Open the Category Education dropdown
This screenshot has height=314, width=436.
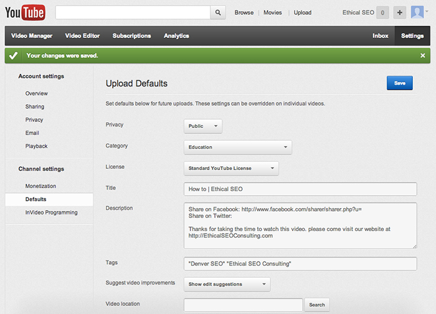[238, 147]
